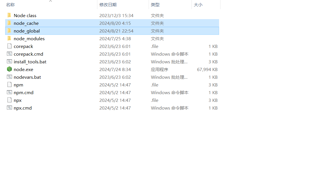
Task: Select the blank npm file icon
Action: tap(9, 85)
